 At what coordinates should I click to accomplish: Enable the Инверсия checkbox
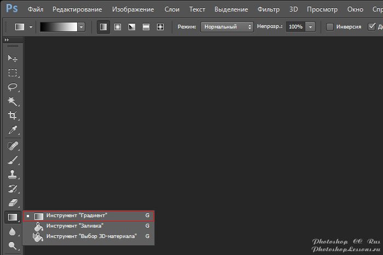[330, 27]
